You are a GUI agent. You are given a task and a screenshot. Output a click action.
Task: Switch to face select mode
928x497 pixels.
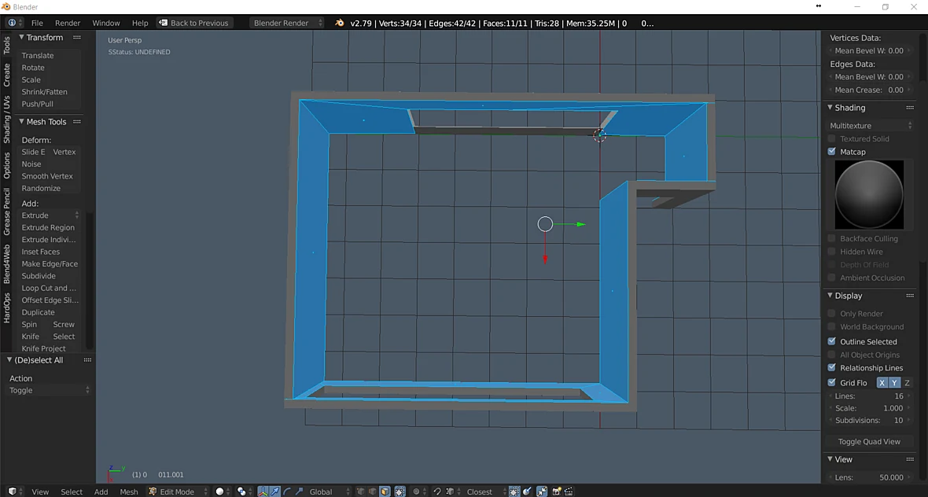(385, 491)
